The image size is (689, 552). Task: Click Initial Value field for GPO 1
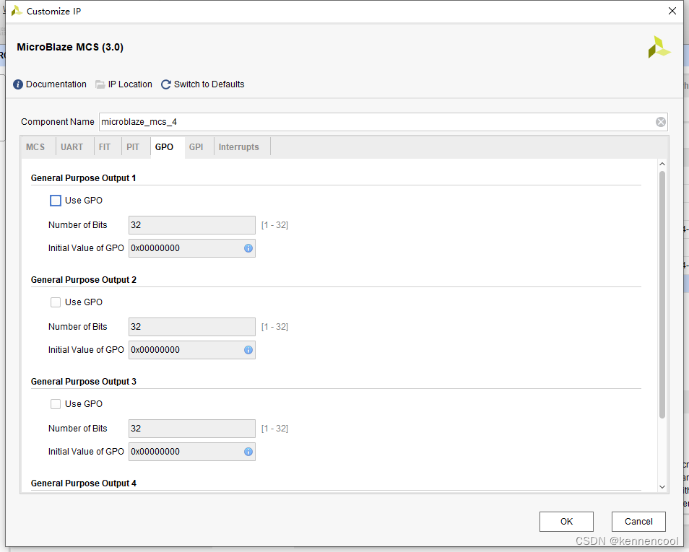(x=192, y=248)
